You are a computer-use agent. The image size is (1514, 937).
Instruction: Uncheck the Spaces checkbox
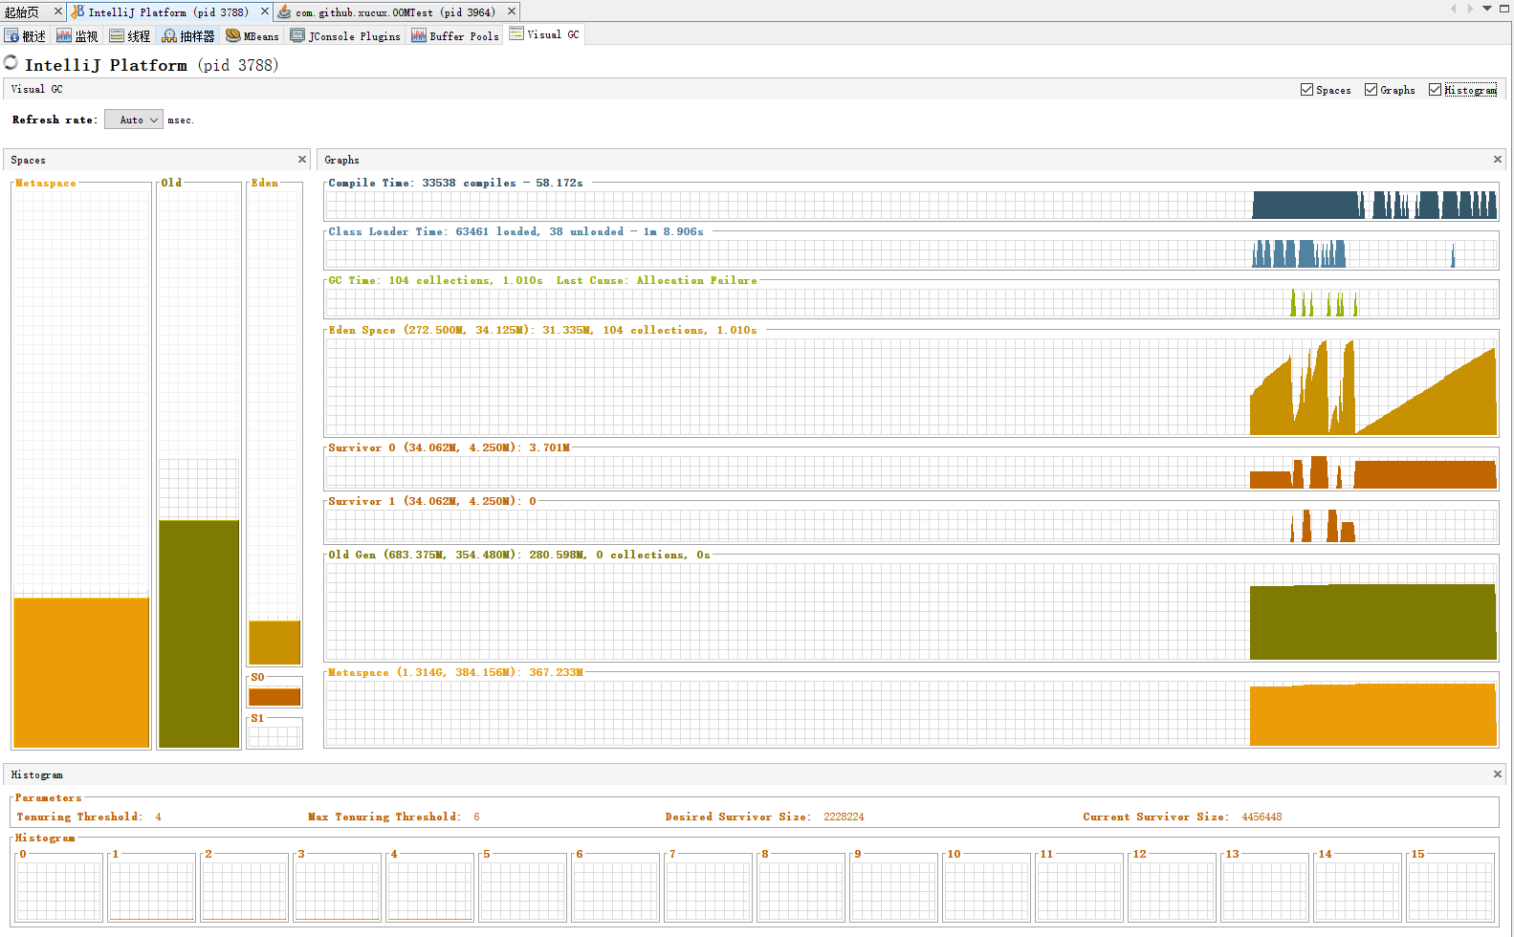coord(1306,90)
